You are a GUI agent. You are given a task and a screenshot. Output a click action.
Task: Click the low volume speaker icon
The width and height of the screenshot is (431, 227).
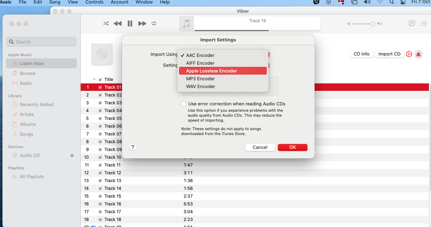[349, 24]
